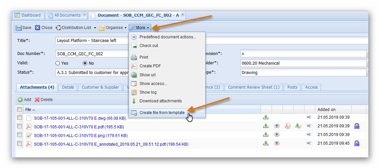Download the 195.5 KB pdf via green arrow icon
Viewport: 379px width, 168px height.
point(266,126)
